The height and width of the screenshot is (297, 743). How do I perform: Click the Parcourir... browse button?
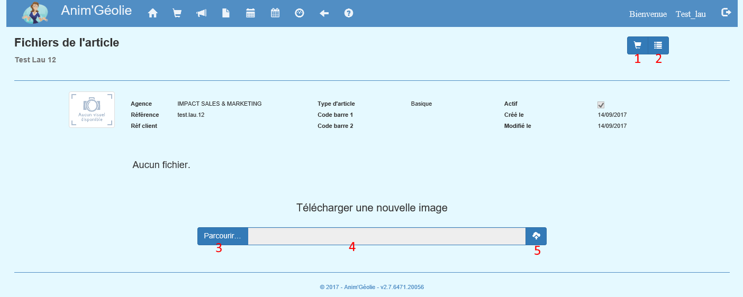click(x=222, y=236)
